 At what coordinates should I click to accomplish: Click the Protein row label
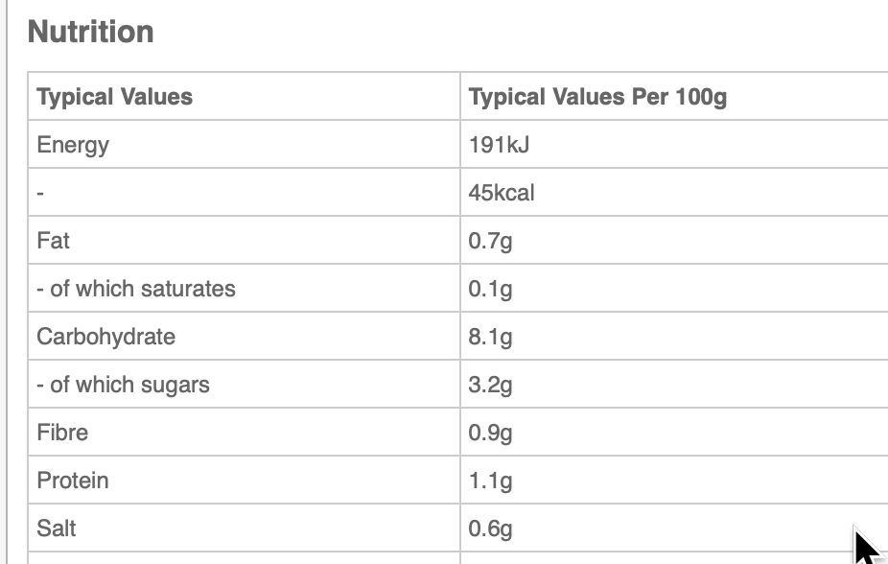point(73,481)
